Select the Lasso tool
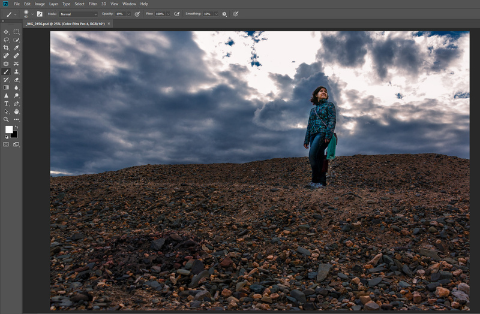The image size is (480, 314). [x=6, y=40]
